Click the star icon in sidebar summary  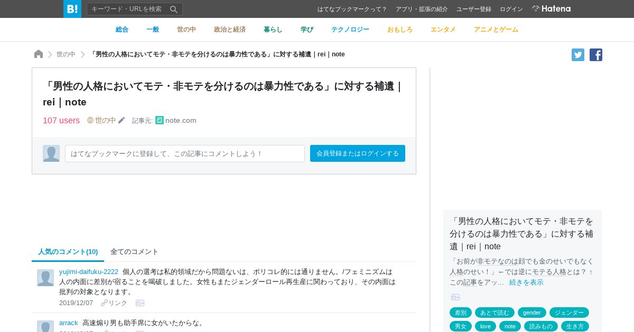(x=455, y=297)
